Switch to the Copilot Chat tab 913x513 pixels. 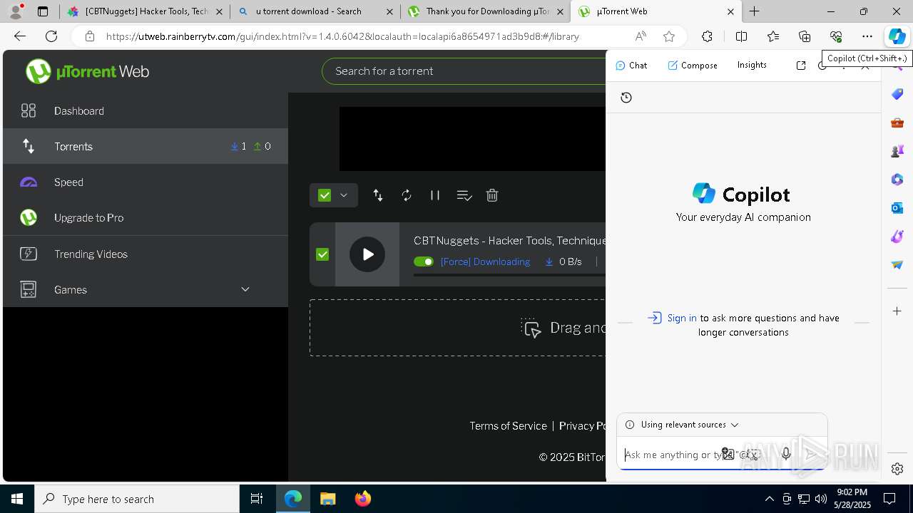(631, 65)
